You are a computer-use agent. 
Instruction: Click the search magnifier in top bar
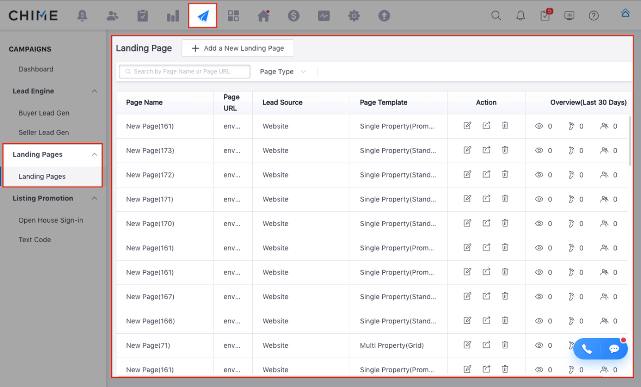(x=496, y=16)
